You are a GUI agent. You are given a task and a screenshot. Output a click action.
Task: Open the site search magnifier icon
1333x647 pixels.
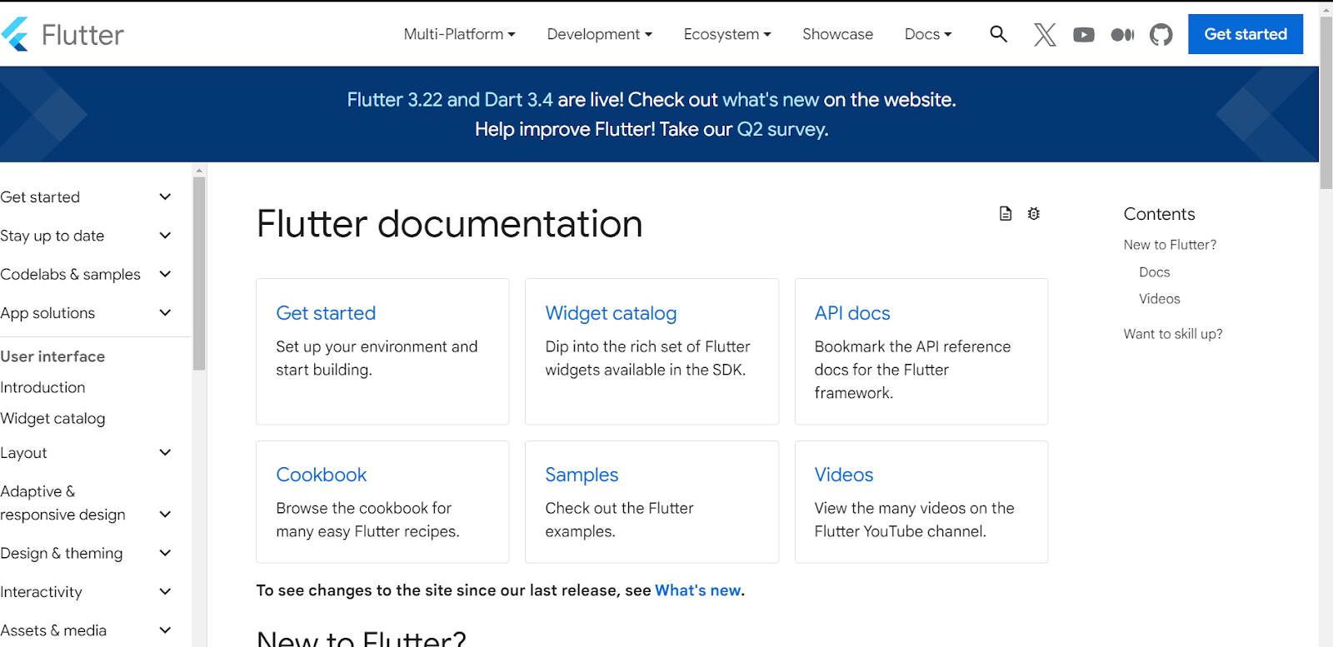tap(998, 34)
